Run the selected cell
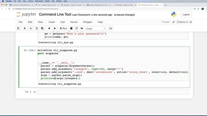This screenshot has width=207, height=116. coord(63,28)
